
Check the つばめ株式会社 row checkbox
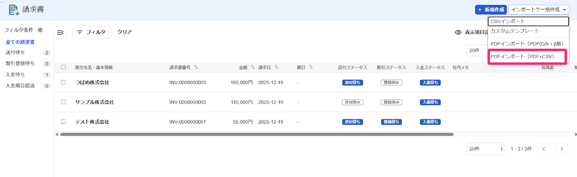pos(63,82)
